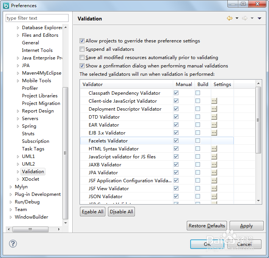
Task: Open settings button for JSON Validator
Action: [214, 197]
